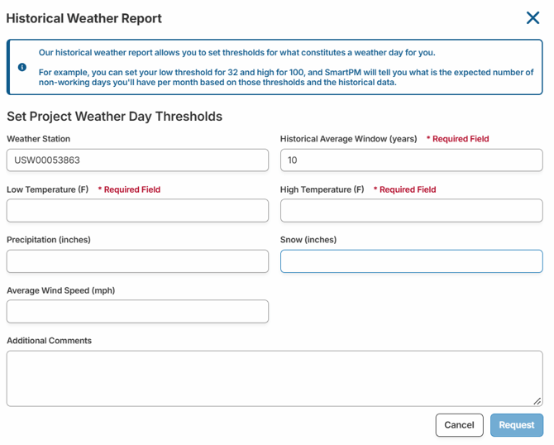The height and width of the screenshot is (445, 554).
Task: Grab the comments box resize handle
Action: tap(537, 401)
